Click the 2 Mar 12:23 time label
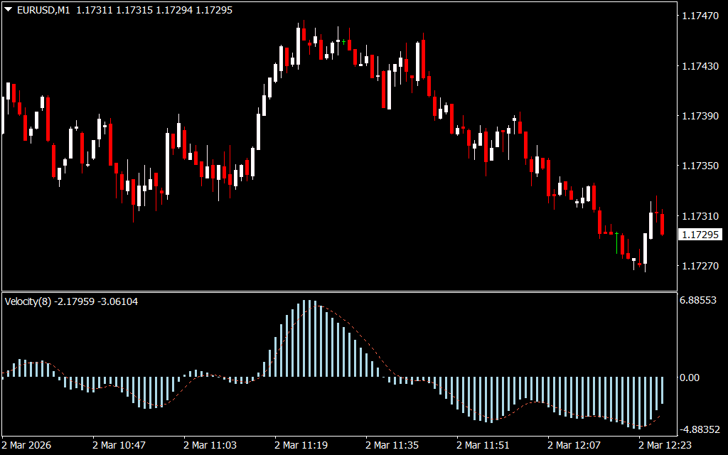Screen dimensions: 728x455 point(665,445)
